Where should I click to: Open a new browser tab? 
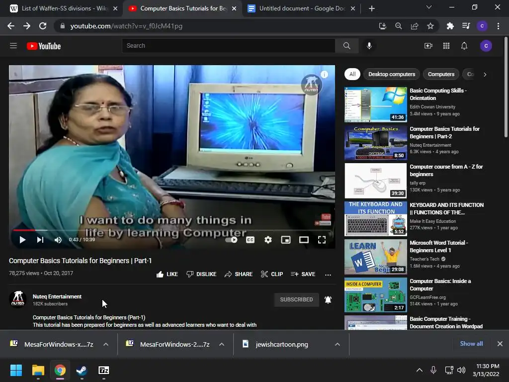tap(372, 8)
